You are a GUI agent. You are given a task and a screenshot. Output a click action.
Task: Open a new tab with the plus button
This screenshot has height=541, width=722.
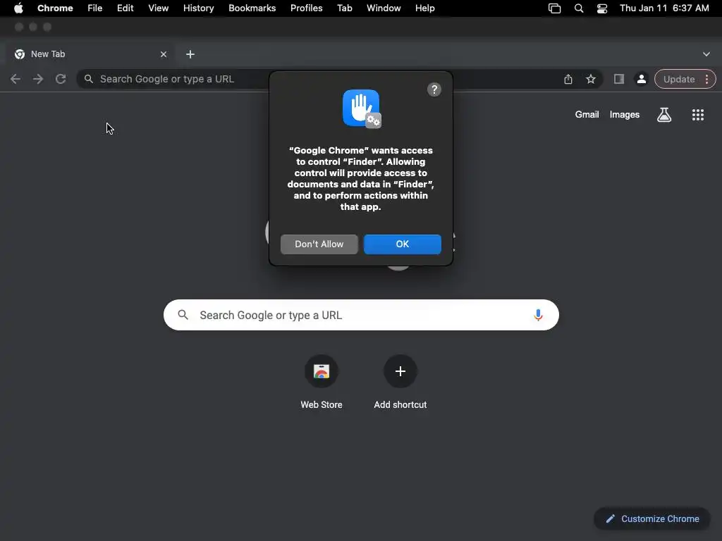coord(190,54)
